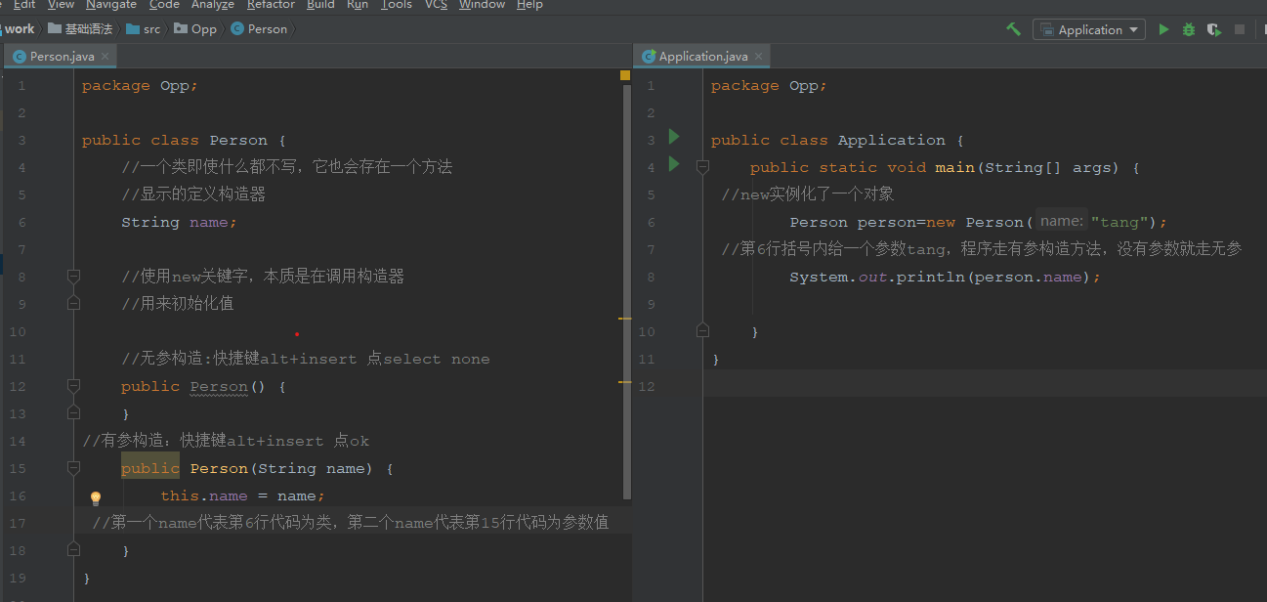Open the Application run configuration dropdown
The height and width of the screenshot is (602, 1267).
[x=1089, y=29]
